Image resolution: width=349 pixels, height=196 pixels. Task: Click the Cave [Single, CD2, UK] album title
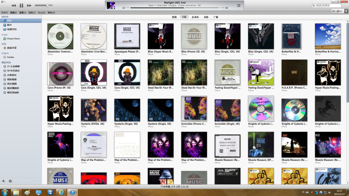127,88
